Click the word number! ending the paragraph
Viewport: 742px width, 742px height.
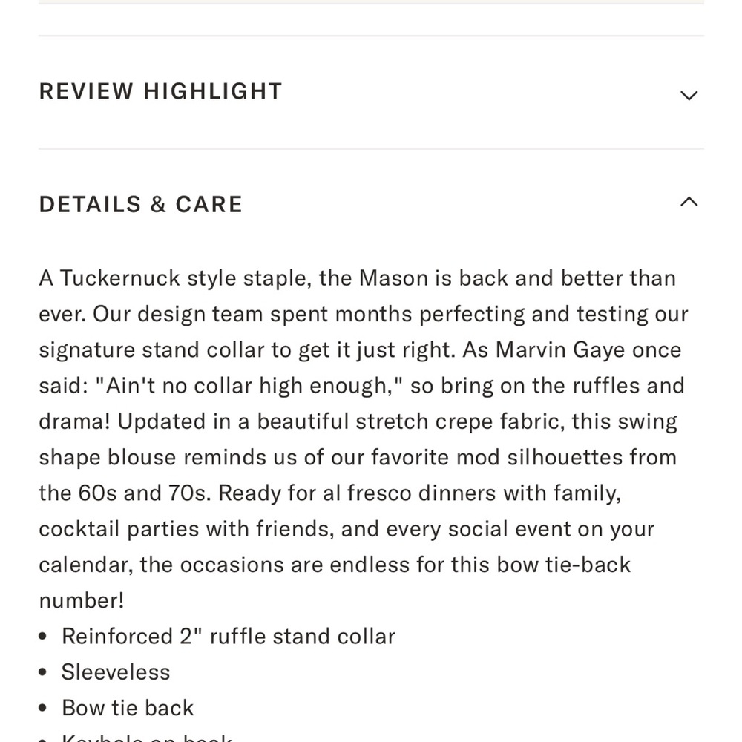click(82, 601)
